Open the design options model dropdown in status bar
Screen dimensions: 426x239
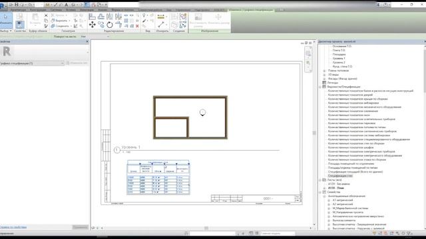click(x=278, y=233)
